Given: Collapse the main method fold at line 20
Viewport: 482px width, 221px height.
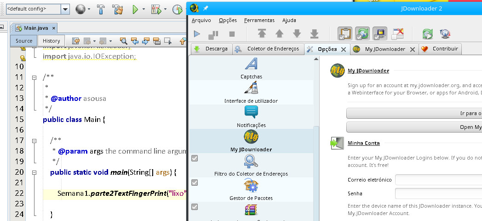Looking at the screenshot, I should click(x=34, y=172).
